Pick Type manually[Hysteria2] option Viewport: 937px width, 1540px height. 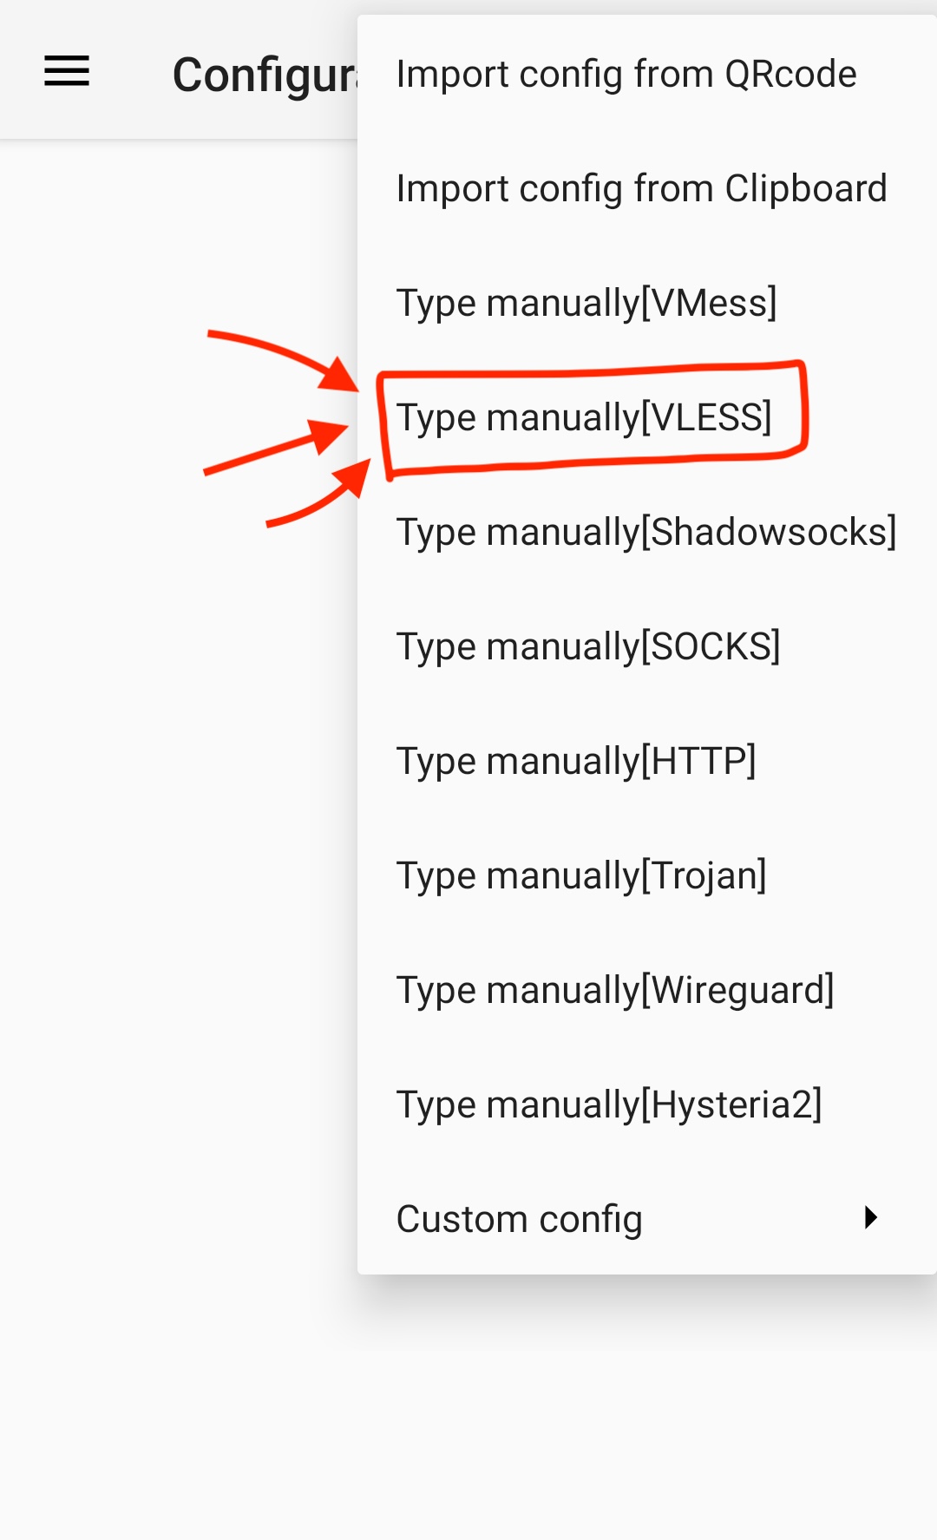[x=609, y=1105]
